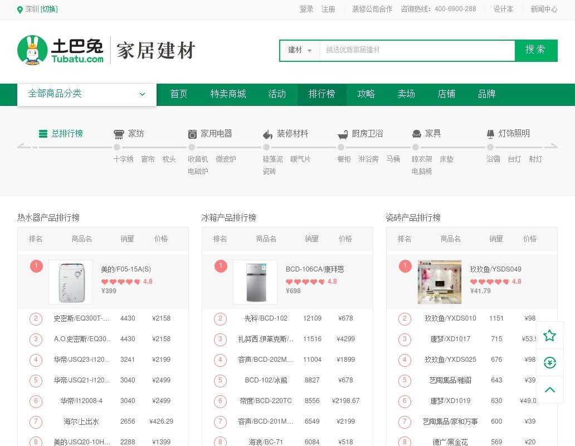Click the search input field
The height and width of the screenshot is (446, 575).
(417, 50)
